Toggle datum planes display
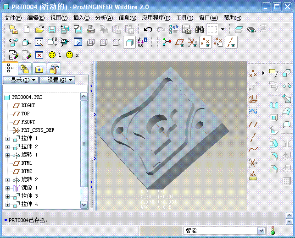The image size is (295, 238). coord(180,42)
